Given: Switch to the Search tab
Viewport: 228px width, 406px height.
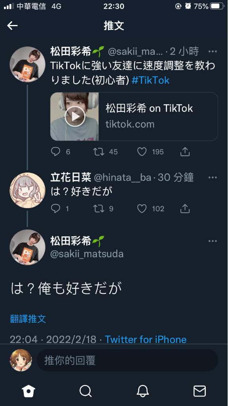Looking at the screenshot, I should [x=85, y=391].
